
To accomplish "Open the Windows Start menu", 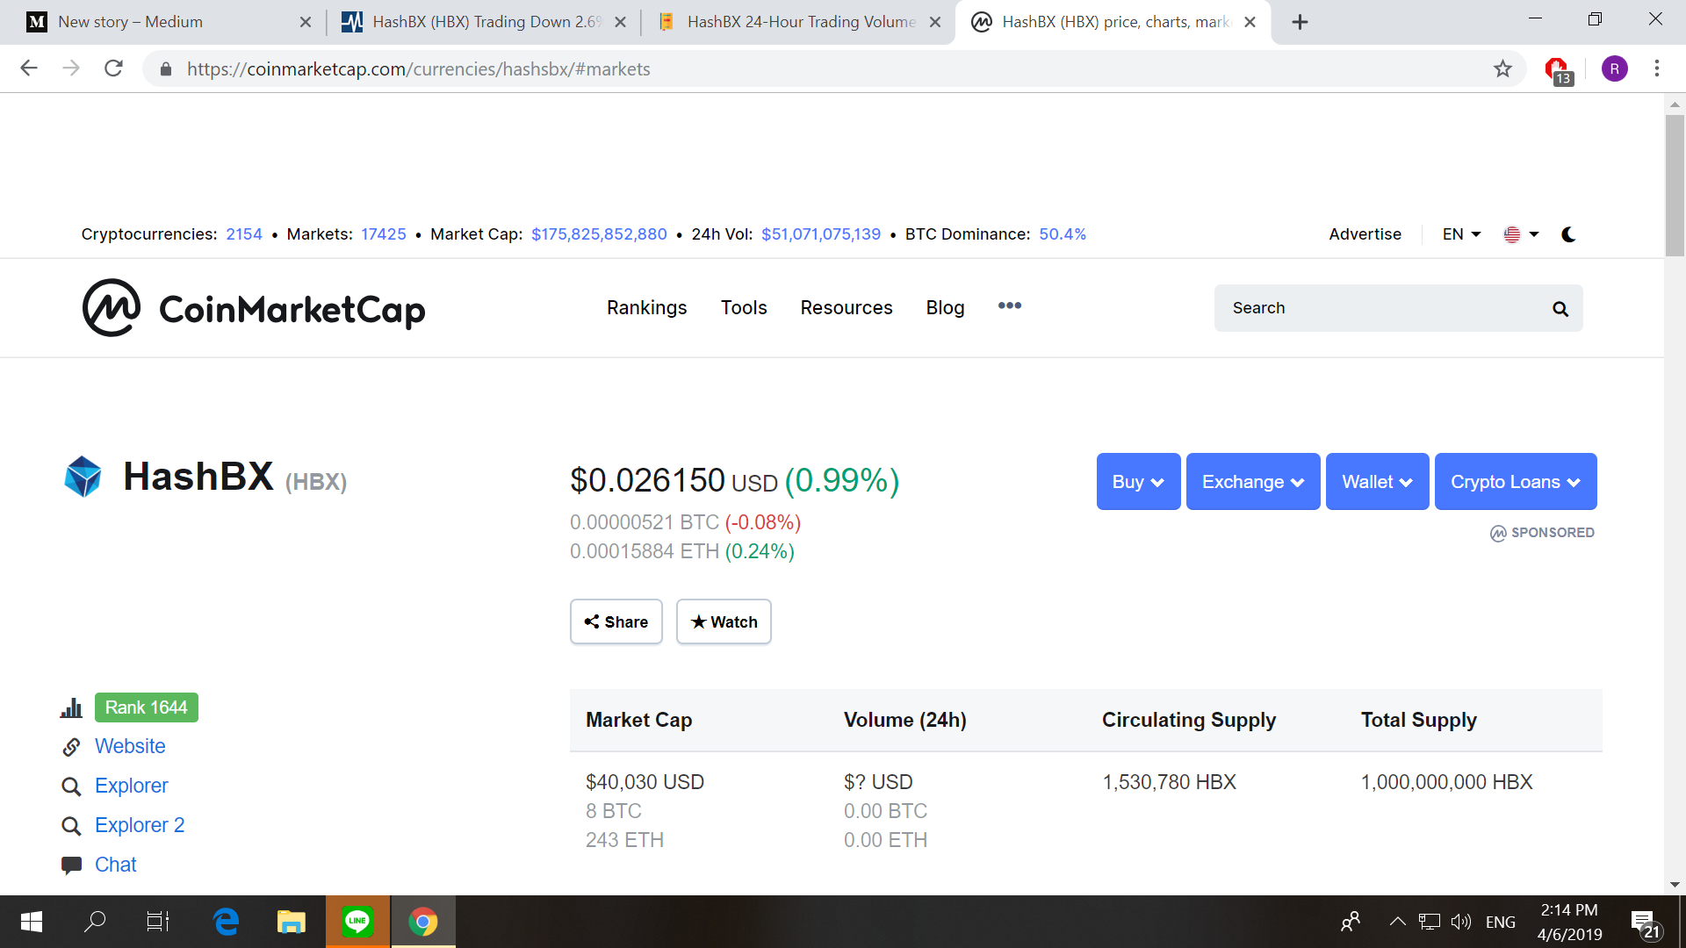I will click(x=32, y=922).
